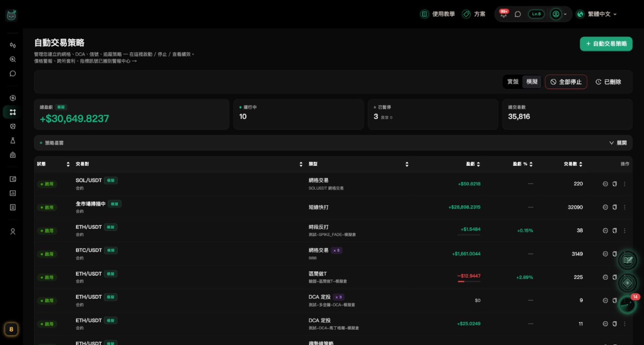Click the 全部停止 button

(x=566, y=82)
